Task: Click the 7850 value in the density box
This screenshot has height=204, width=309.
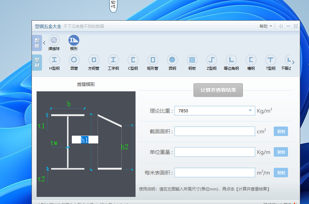Action: pos(183,111)
